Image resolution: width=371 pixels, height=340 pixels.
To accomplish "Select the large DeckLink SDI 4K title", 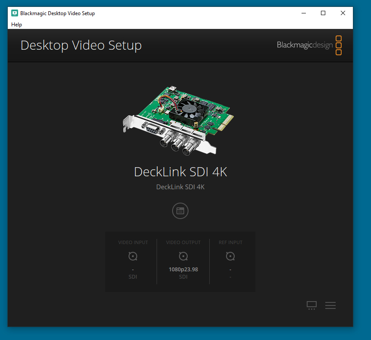I will tap(180, 172).
